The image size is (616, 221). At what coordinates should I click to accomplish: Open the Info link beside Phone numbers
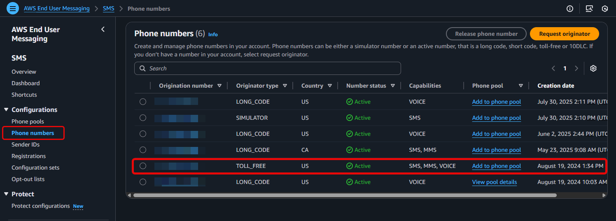click(213, 35)
